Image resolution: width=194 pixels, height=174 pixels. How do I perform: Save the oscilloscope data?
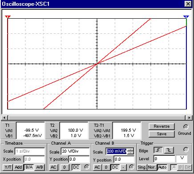click(x=162, y=134)
